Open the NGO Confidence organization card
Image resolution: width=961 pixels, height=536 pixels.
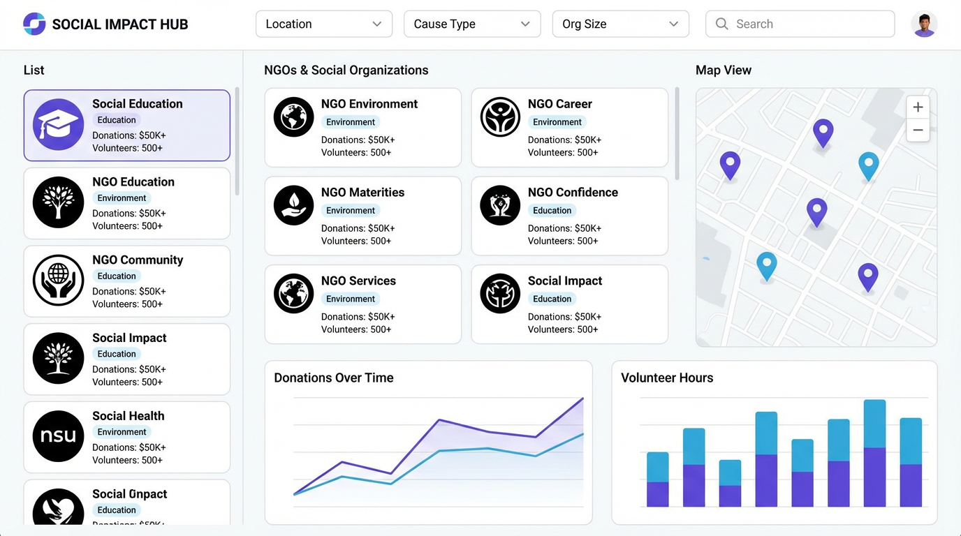coord(569,216)
